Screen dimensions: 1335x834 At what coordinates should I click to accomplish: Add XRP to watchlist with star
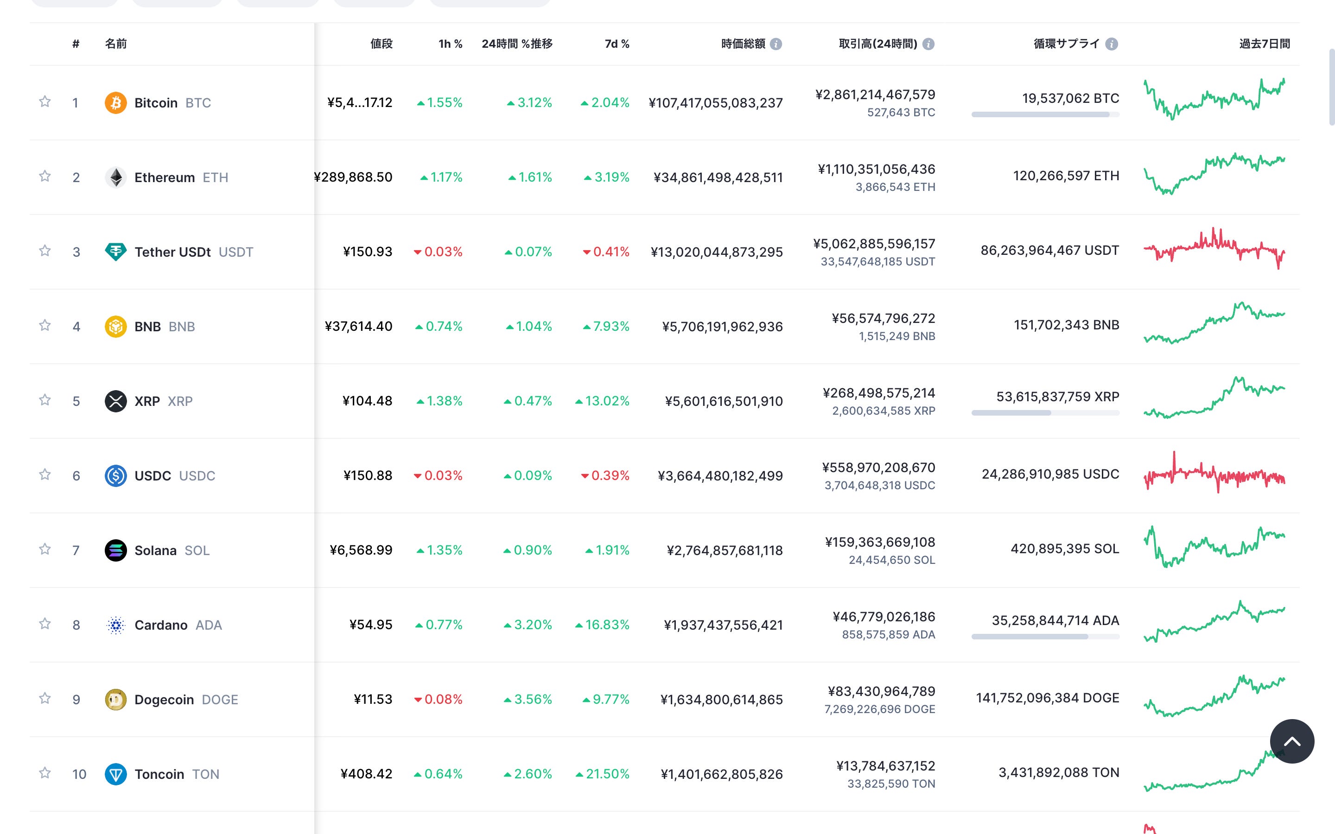pyautogui.click(x=44, y=400)
